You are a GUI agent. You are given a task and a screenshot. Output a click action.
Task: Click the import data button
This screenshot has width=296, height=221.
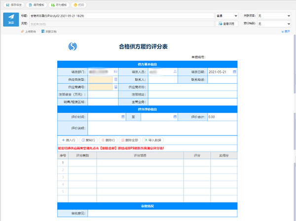coord(153,140)
